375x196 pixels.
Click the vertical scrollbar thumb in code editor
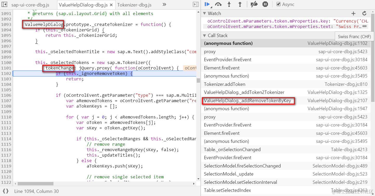198,80
